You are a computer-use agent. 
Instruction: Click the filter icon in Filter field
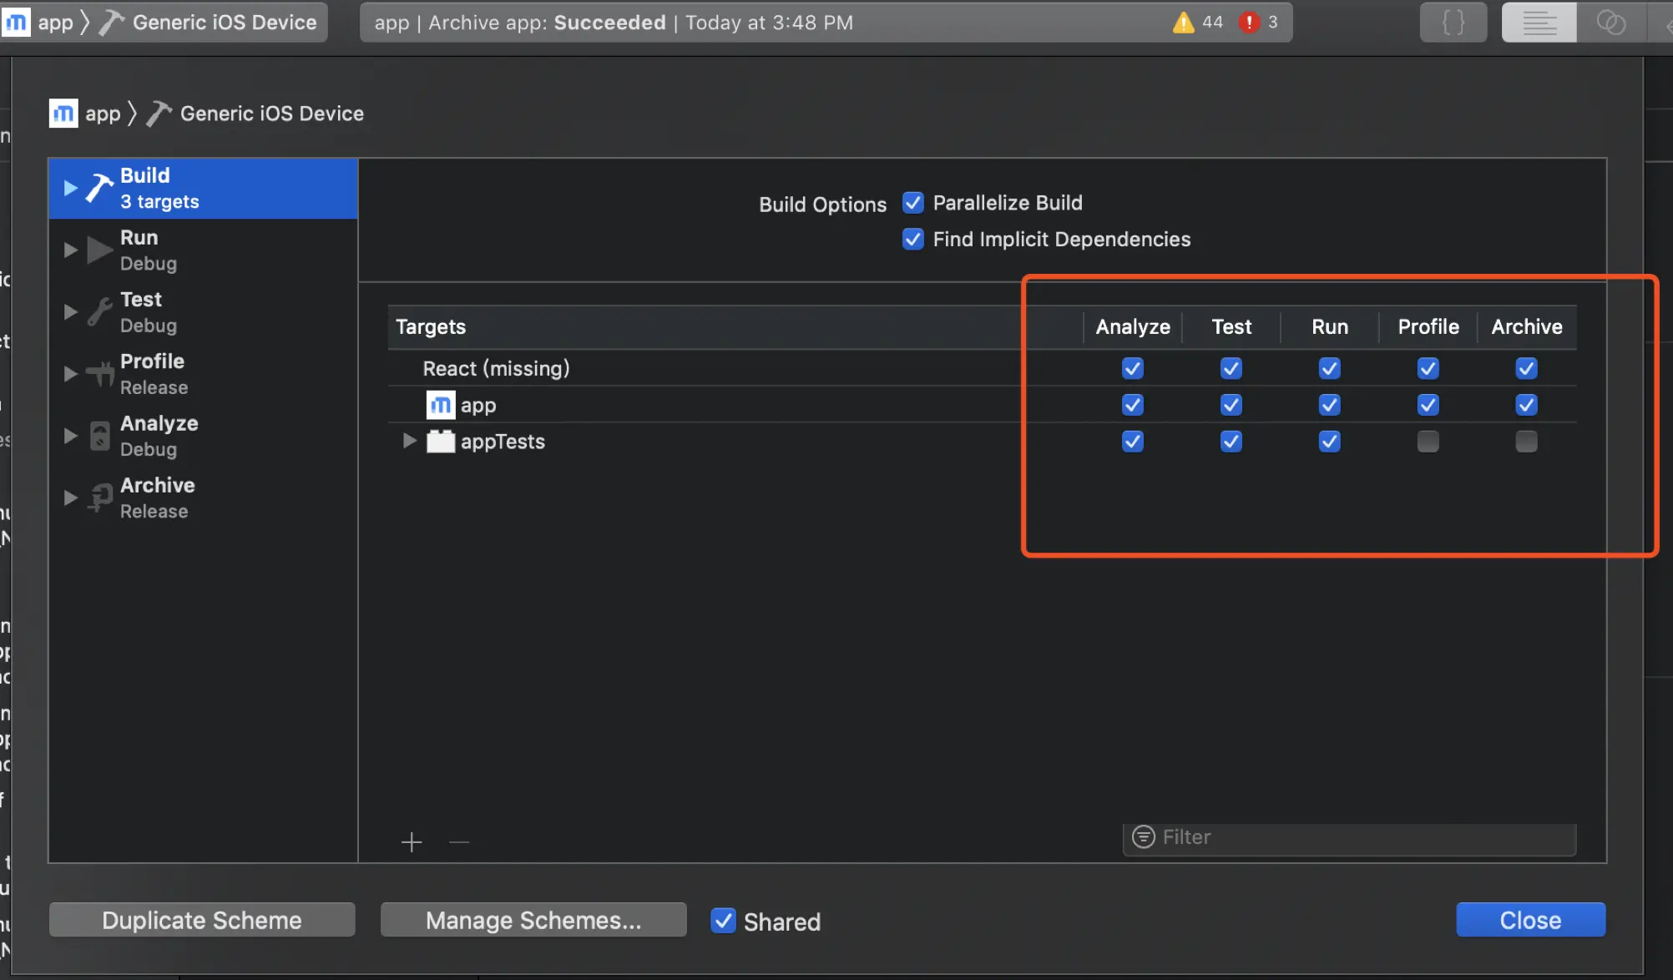click(x=1143, y=836)
